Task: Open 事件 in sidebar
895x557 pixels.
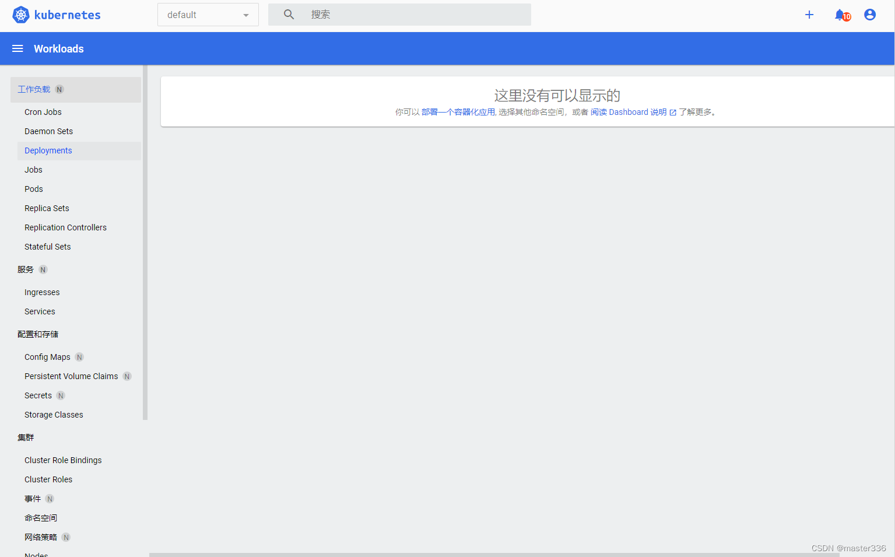Action: click(x=33, y=499)
